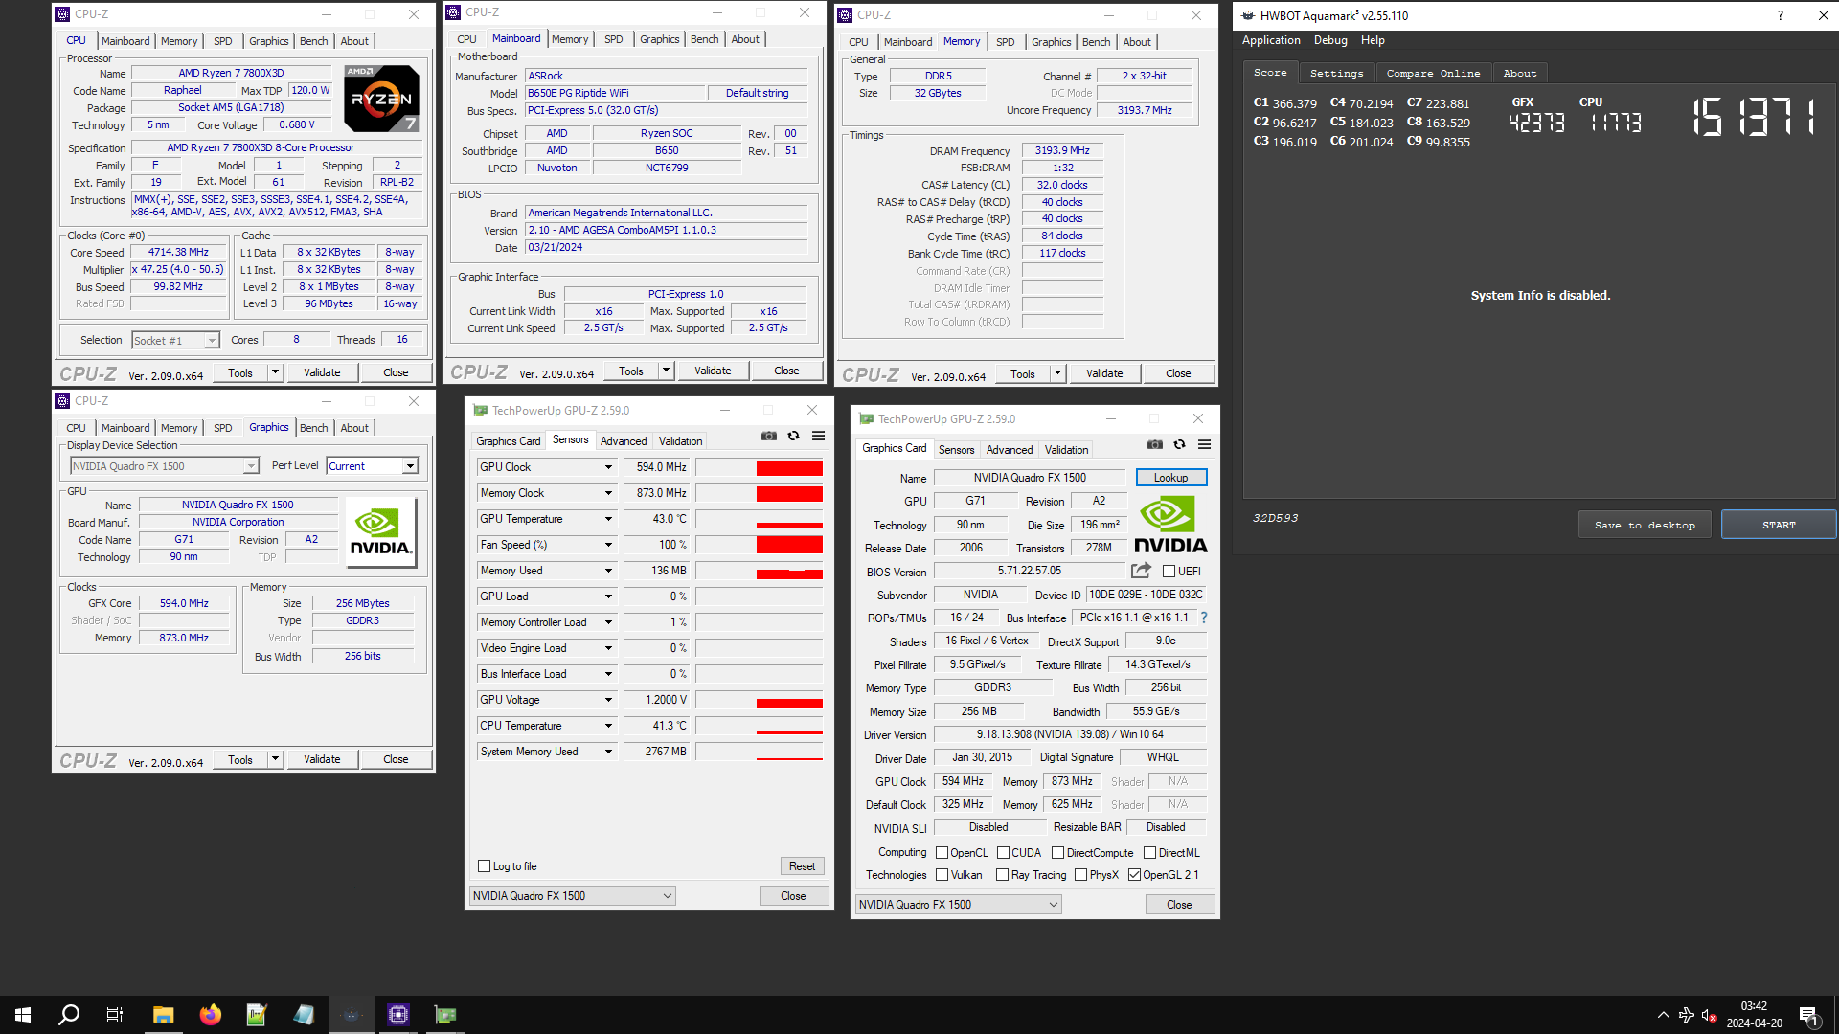
Task: Open Fan Speed (%) sensor dropdown
Action: point(607,545)
